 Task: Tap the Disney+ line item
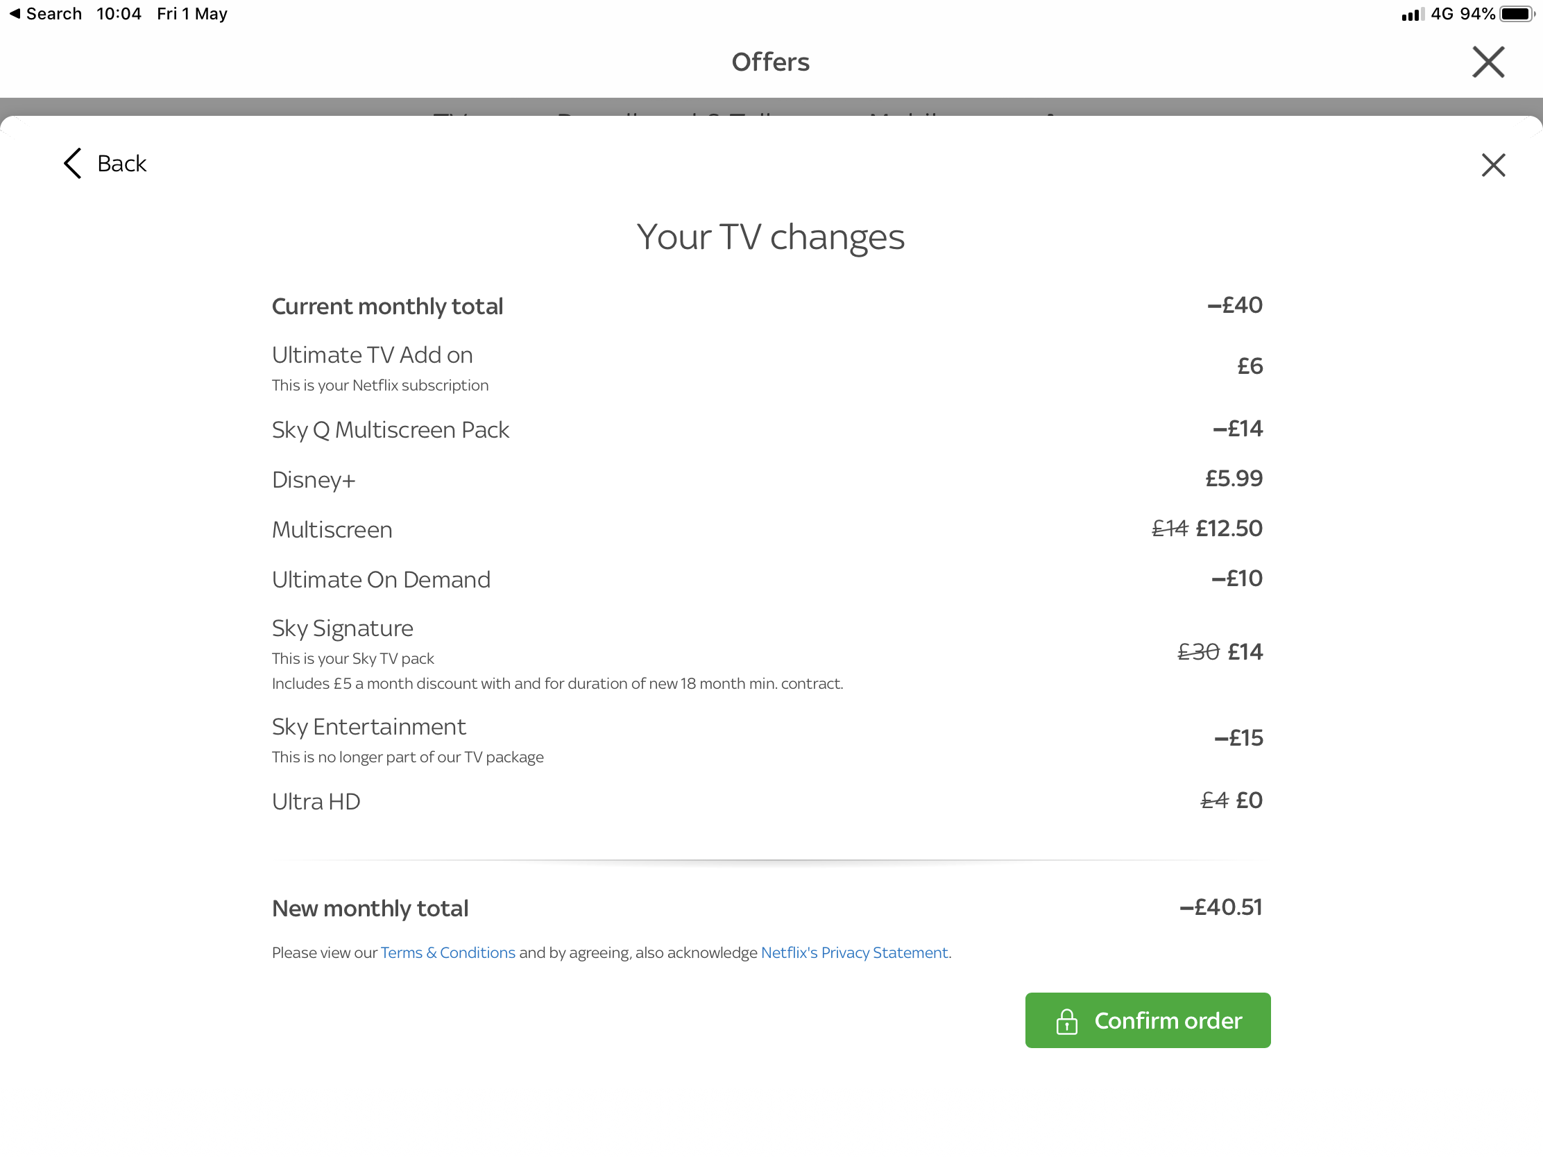coord(313,480)
